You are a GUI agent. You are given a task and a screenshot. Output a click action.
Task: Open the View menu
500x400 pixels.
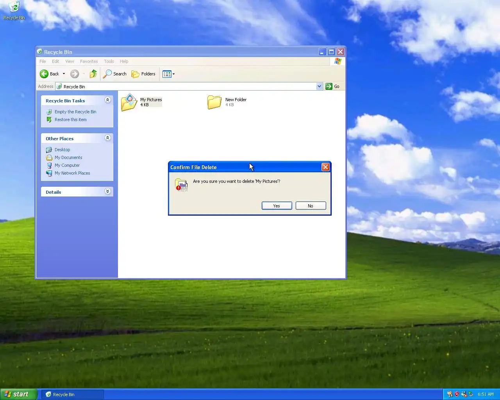point(70,61)
